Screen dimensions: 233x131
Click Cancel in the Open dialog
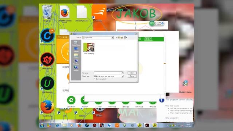tap(132, 76)
